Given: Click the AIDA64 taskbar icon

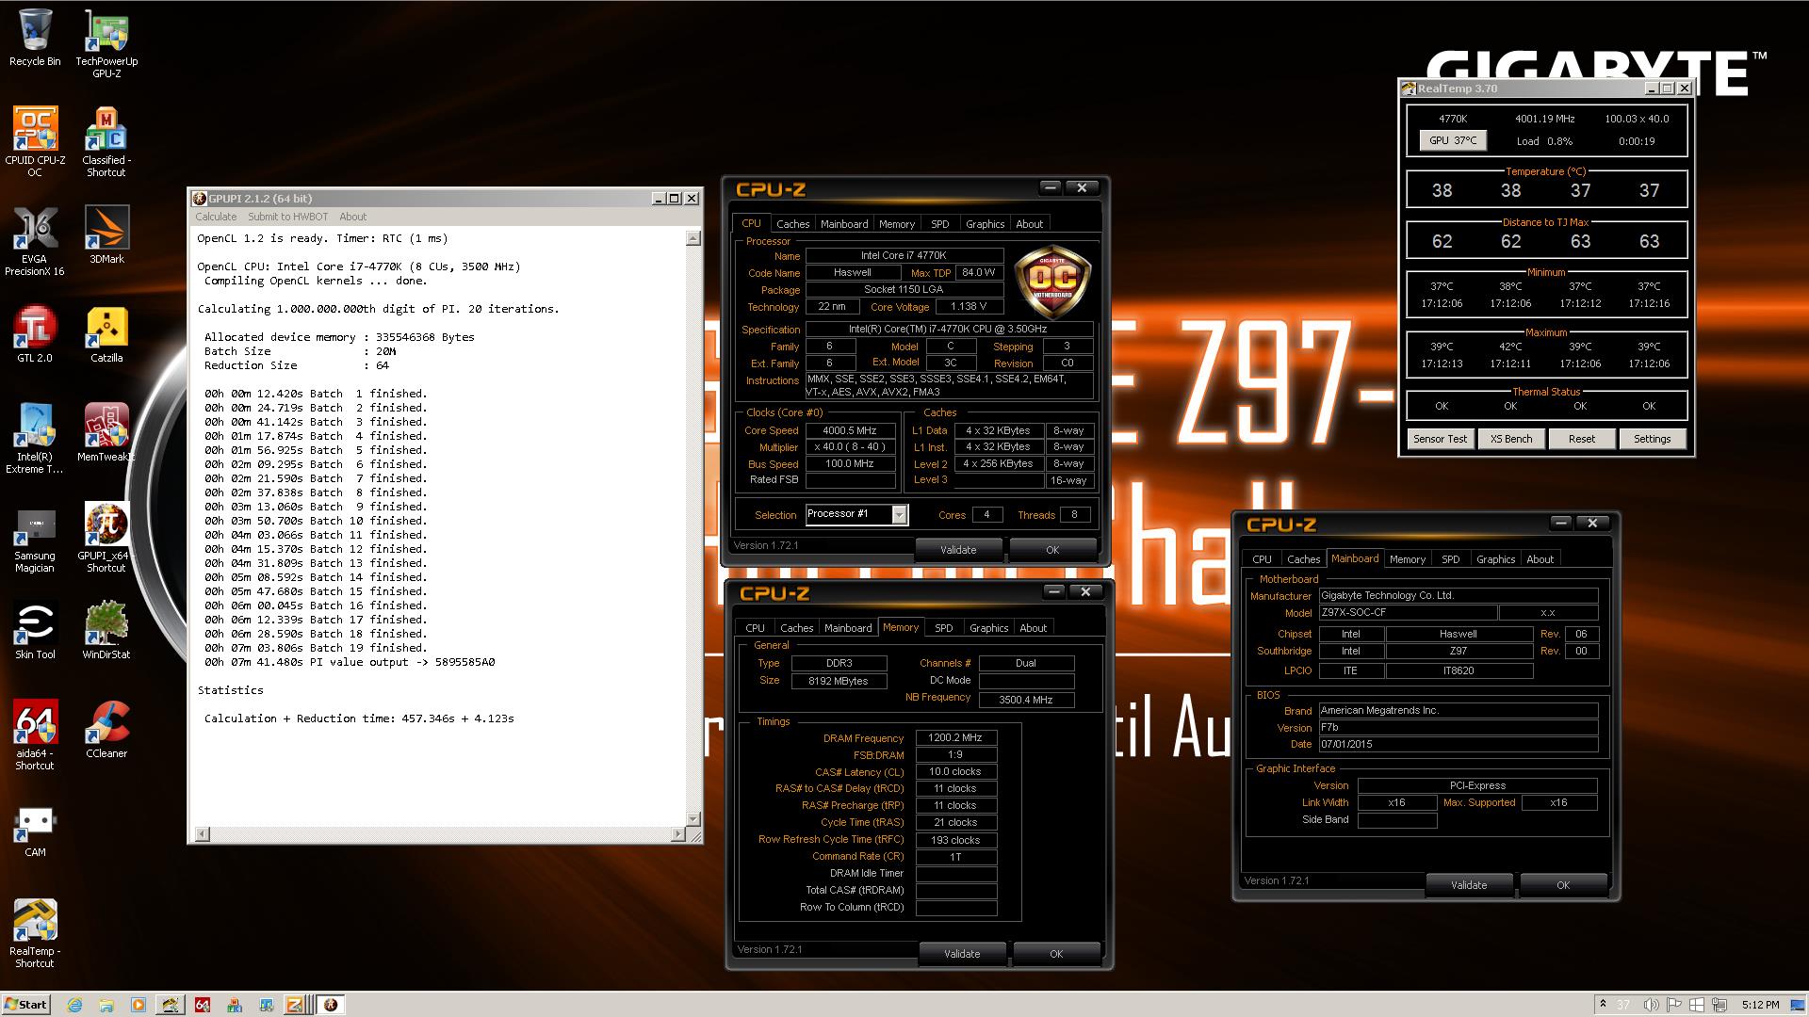Looking at the screenshot, I should pos(203,1005).
